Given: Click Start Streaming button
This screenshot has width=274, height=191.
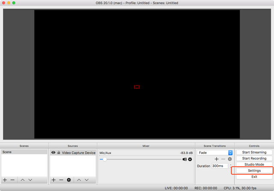Looking at the screenshot, I should [x=254, y=152].
